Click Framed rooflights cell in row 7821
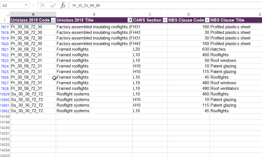The width and height of the screenshot is (262, 157). pyautogui.click(x=94, y=49)
